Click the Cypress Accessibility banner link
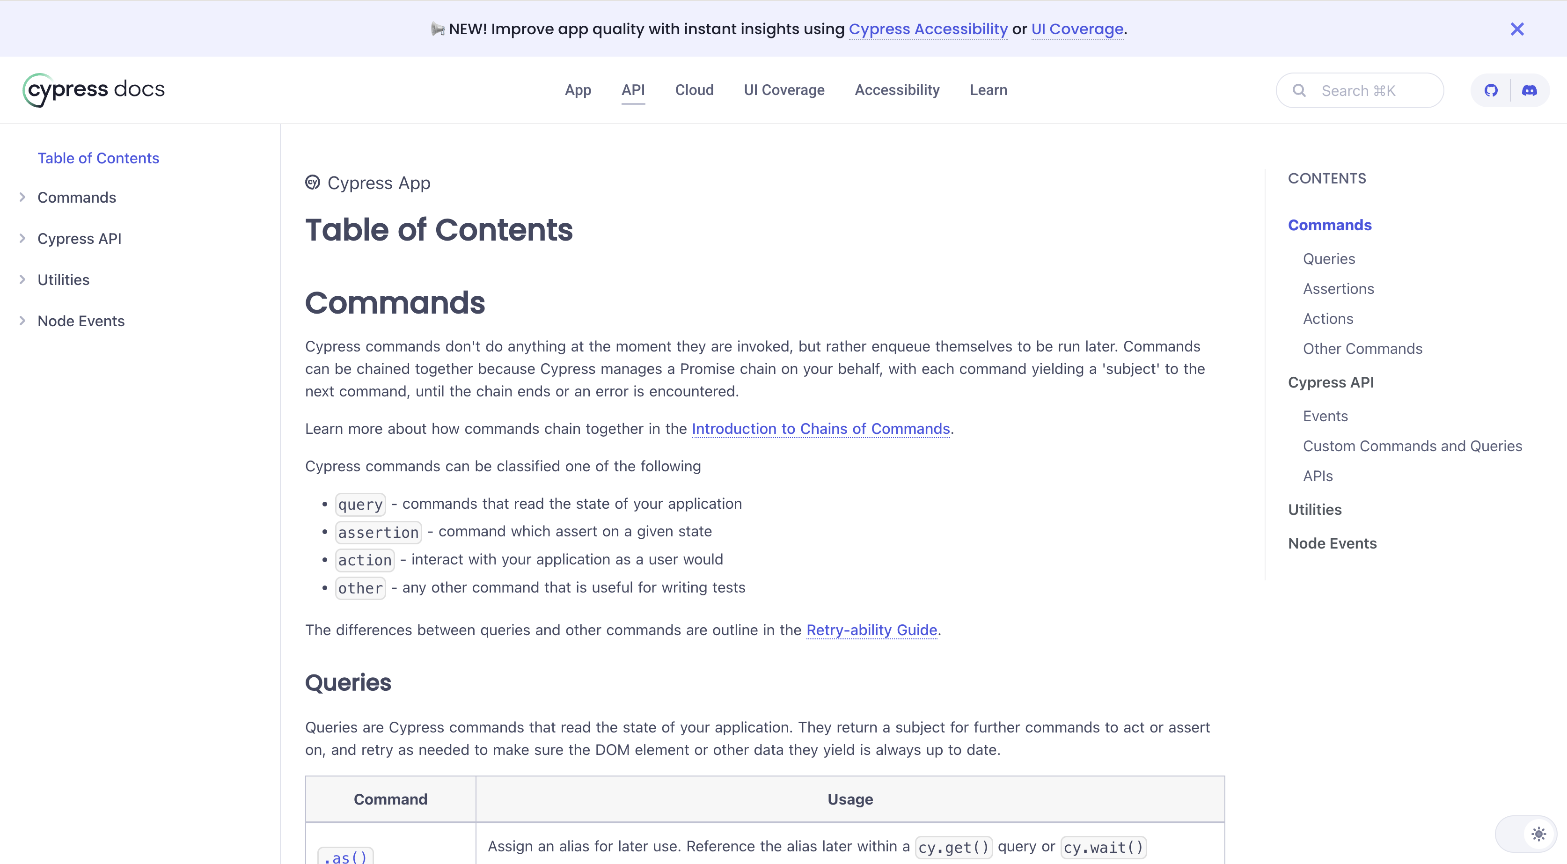 tap(928, 29)
